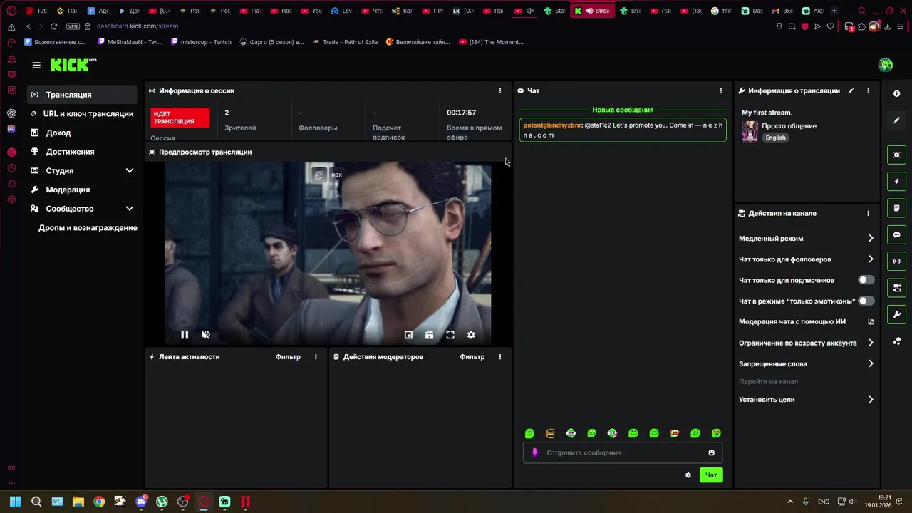Click the Просто общение category thumbnail
Screen dimensions: 912x513
click(x=750, y=131)
